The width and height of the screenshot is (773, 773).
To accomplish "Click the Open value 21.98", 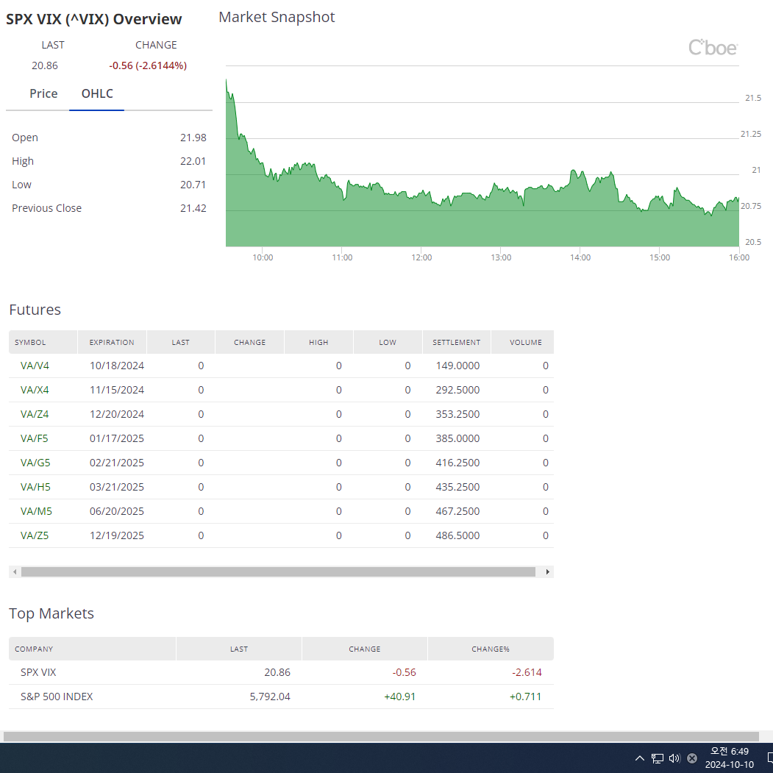I will click(193, 138).
